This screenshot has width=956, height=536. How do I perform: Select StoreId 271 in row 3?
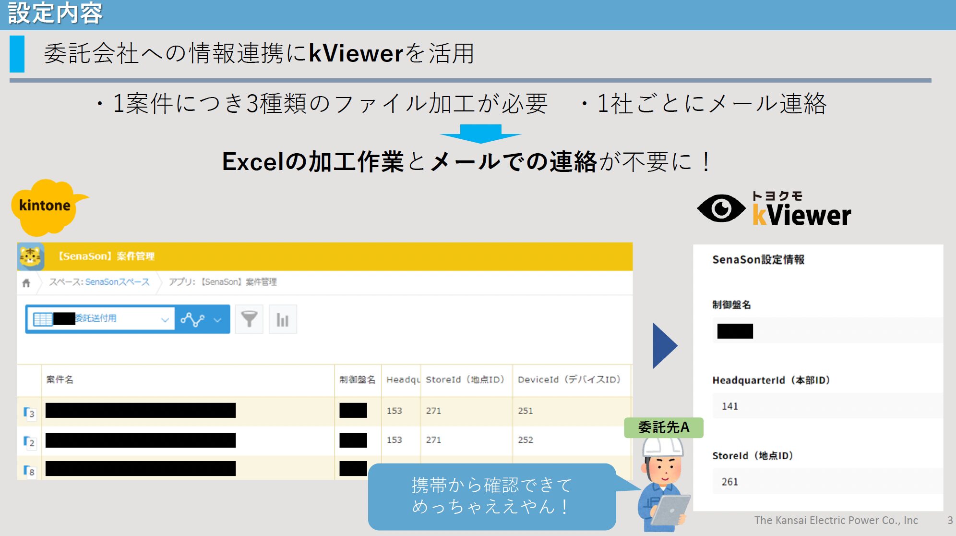pyautogui.click(x=433, y=411)
